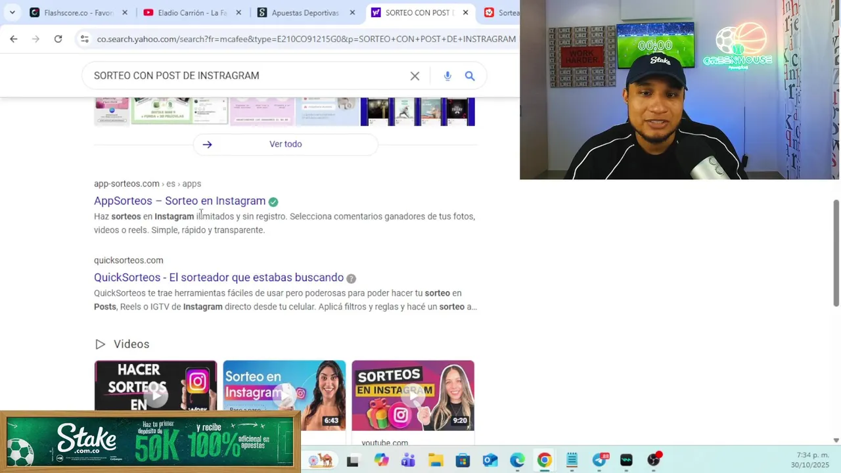Click the green verified badge beside AppSorteos
841x473 pixels.
click(273, 202)
